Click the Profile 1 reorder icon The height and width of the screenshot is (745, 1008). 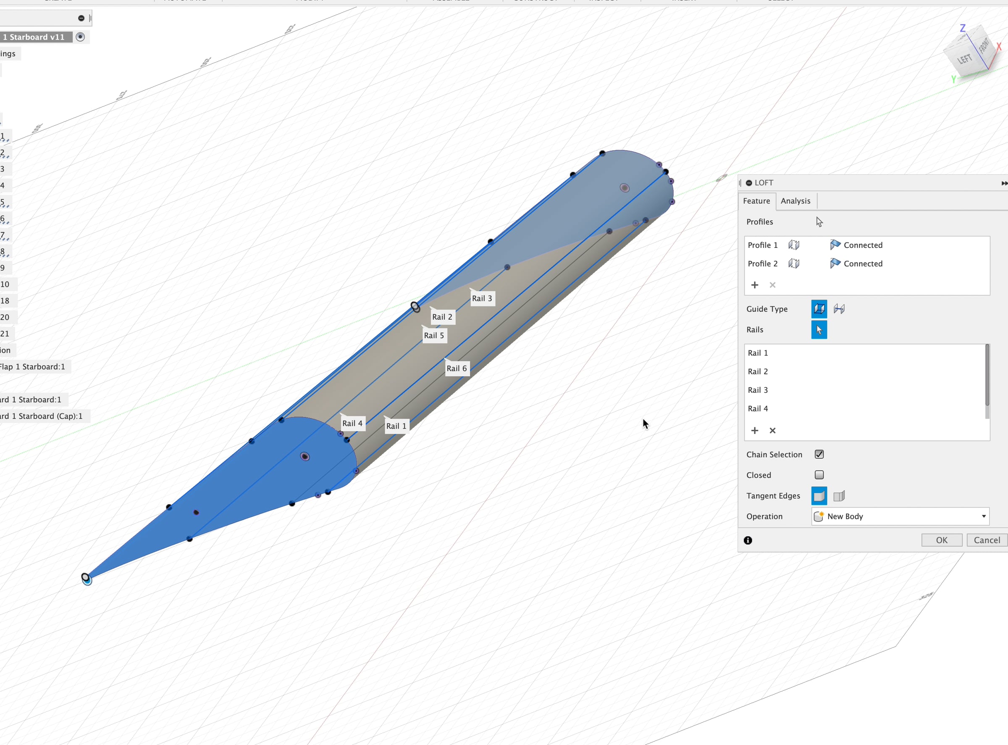tap(794, 245)
